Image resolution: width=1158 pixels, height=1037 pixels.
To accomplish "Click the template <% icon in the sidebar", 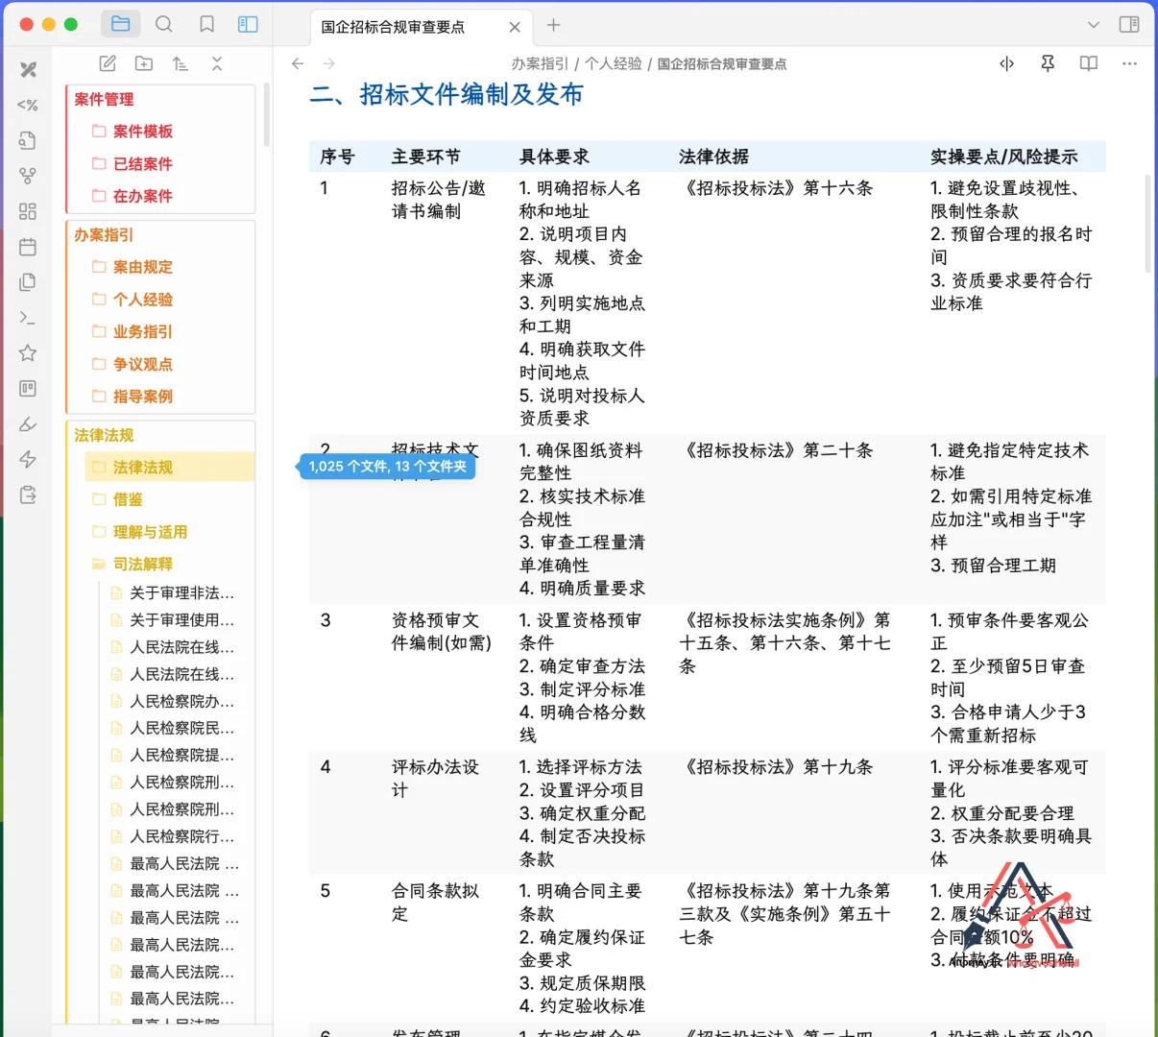I will (27, 105).
